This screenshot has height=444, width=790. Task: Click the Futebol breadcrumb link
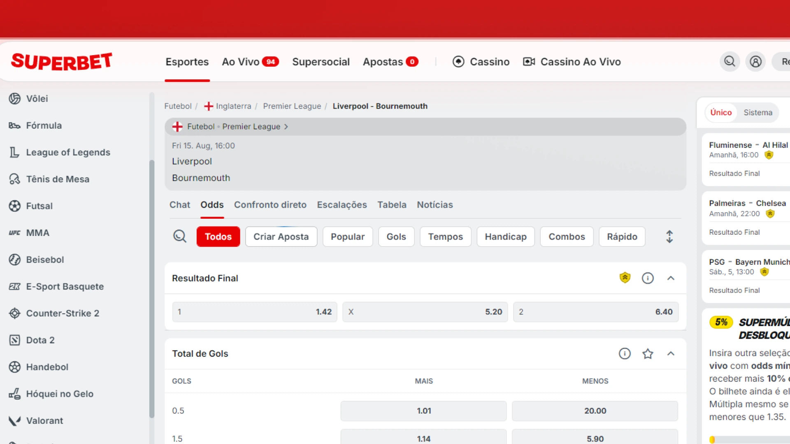pos(178,106)
